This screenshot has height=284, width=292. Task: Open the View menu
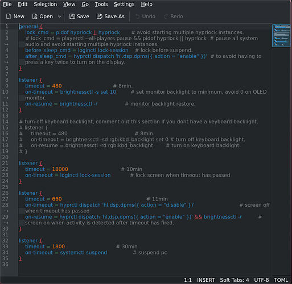tap(69, 4)
